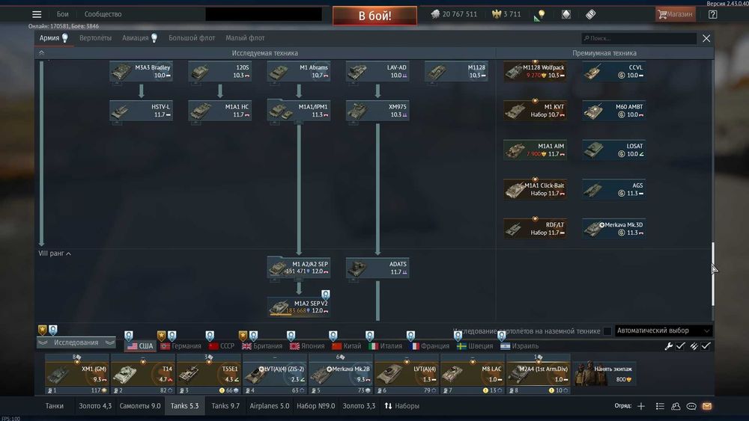
Task: Open the Бои menu
Action: (x=63, y=14)
